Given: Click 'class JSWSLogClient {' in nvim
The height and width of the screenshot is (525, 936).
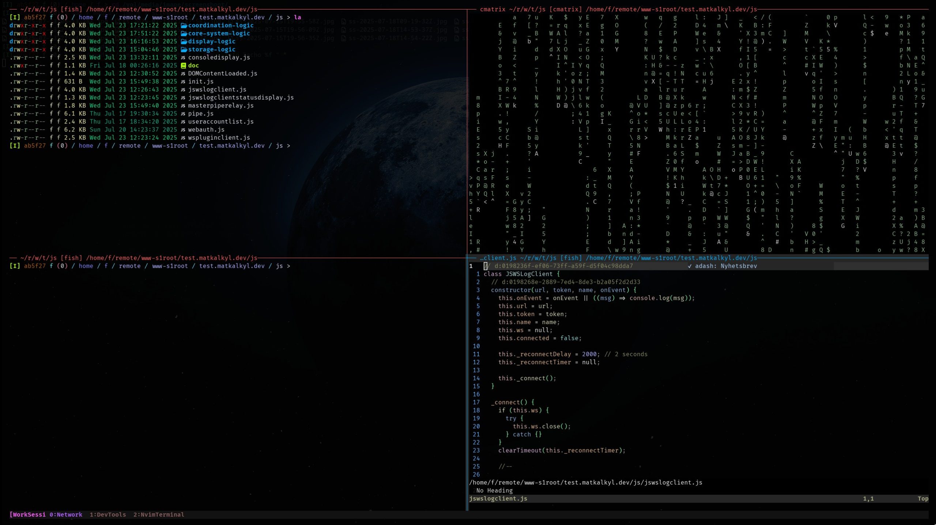Looking at the screenshot, I should 522,274.
